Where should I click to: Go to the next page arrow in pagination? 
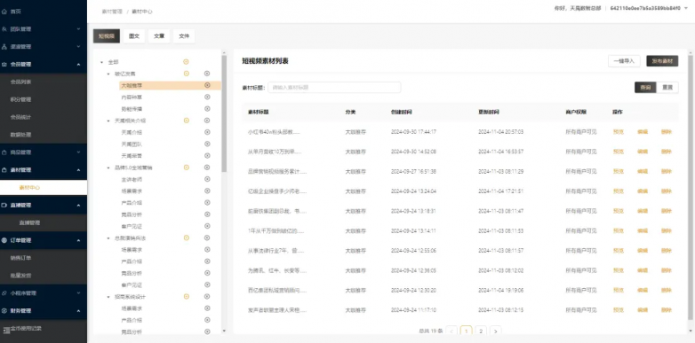click(x=496, y=331)
